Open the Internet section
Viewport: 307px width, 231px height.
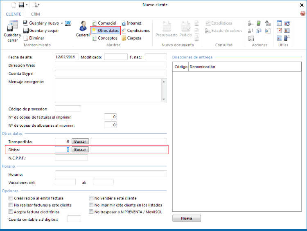point(124,23)
